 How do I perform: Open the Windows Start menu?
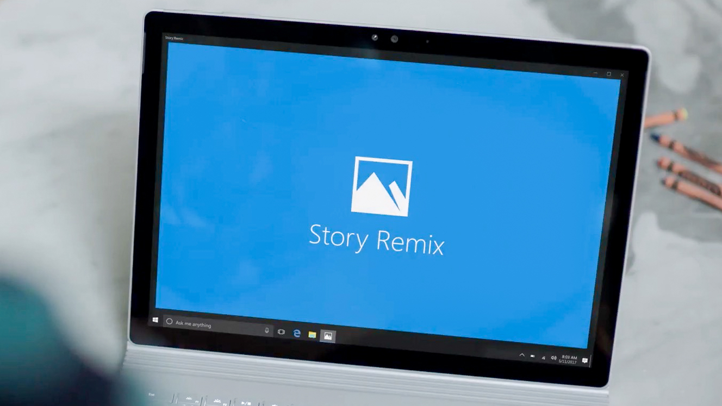pos(155,320)
